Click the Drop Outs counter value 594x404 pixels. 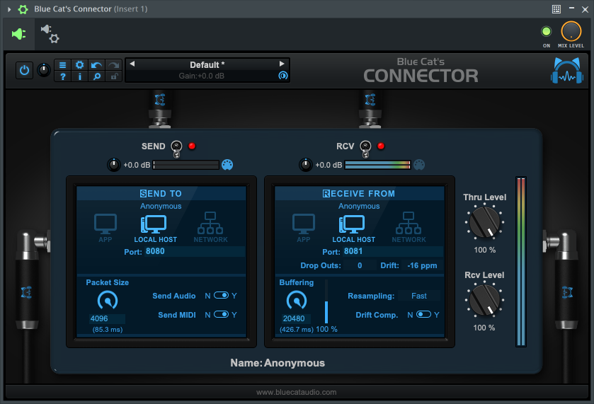(x=360, y=266)
